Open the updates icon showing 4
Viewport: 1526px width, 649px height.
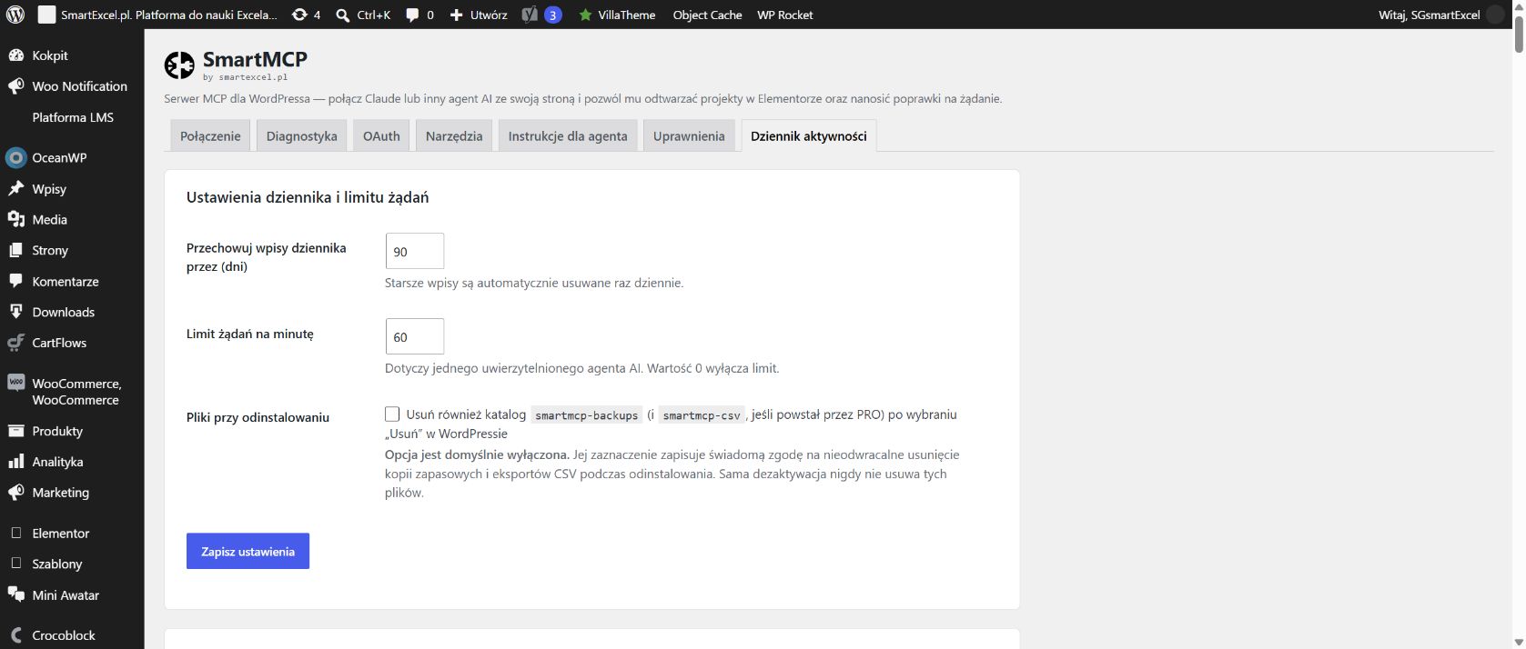tap(299, 15)
